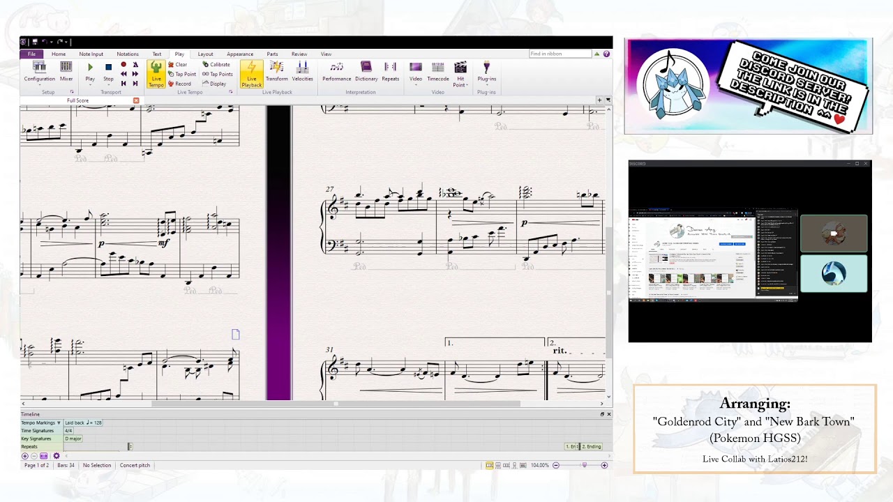Switch to the Home ribbon tab
This screenshot has height=502, width=893.
[59, 54]
